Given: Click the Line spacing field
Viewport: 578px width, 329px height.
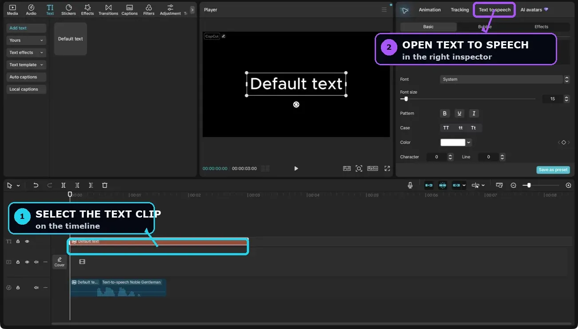Looking at the screenshot, I should click(488, 157).
